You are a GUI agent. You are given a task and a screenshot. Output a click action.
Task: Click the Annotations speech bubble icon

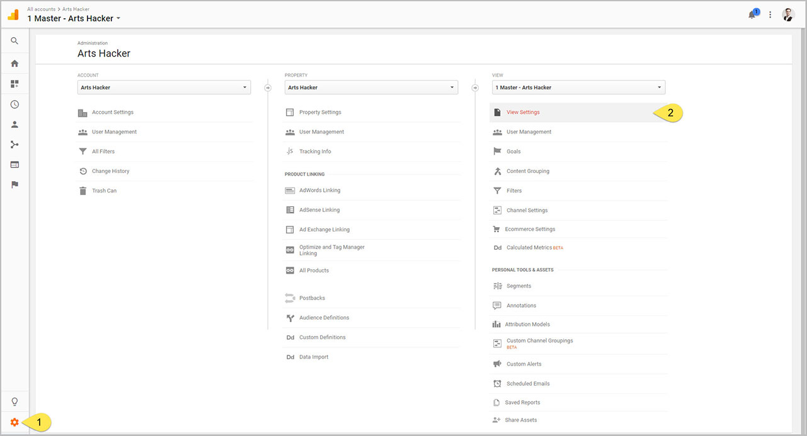[497, 306]
